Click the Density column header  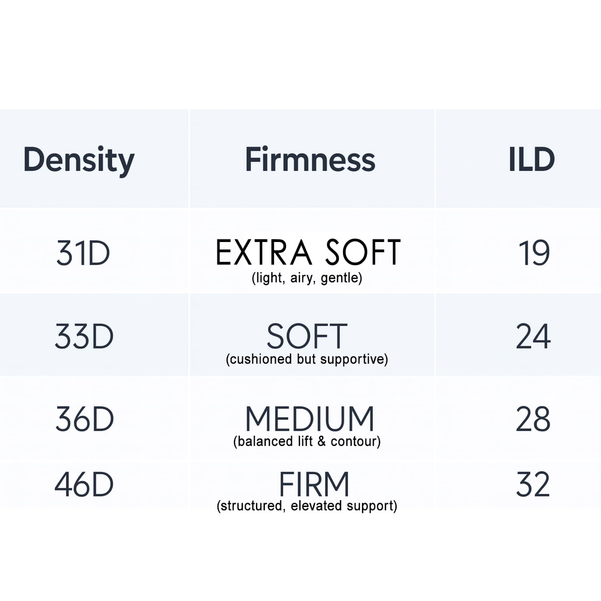pos(79,160)
